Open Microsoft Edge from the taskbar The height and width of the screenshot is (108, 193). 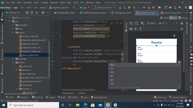coord(85,105)
